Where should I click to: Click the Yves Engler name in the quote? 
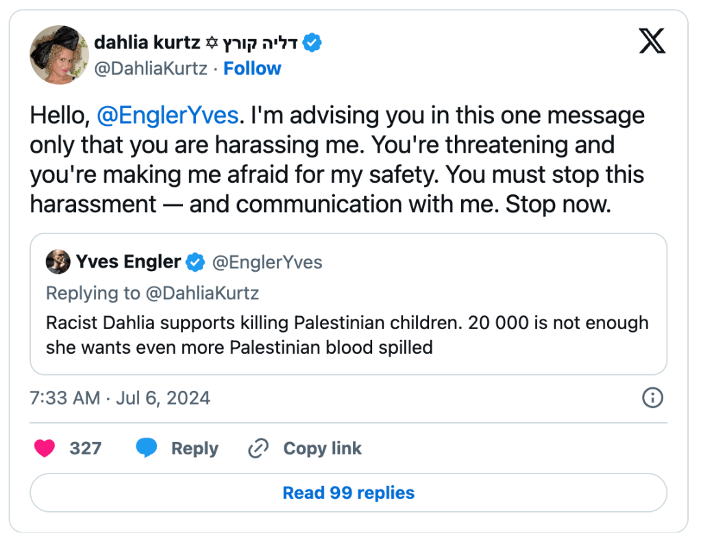point(128,262)
